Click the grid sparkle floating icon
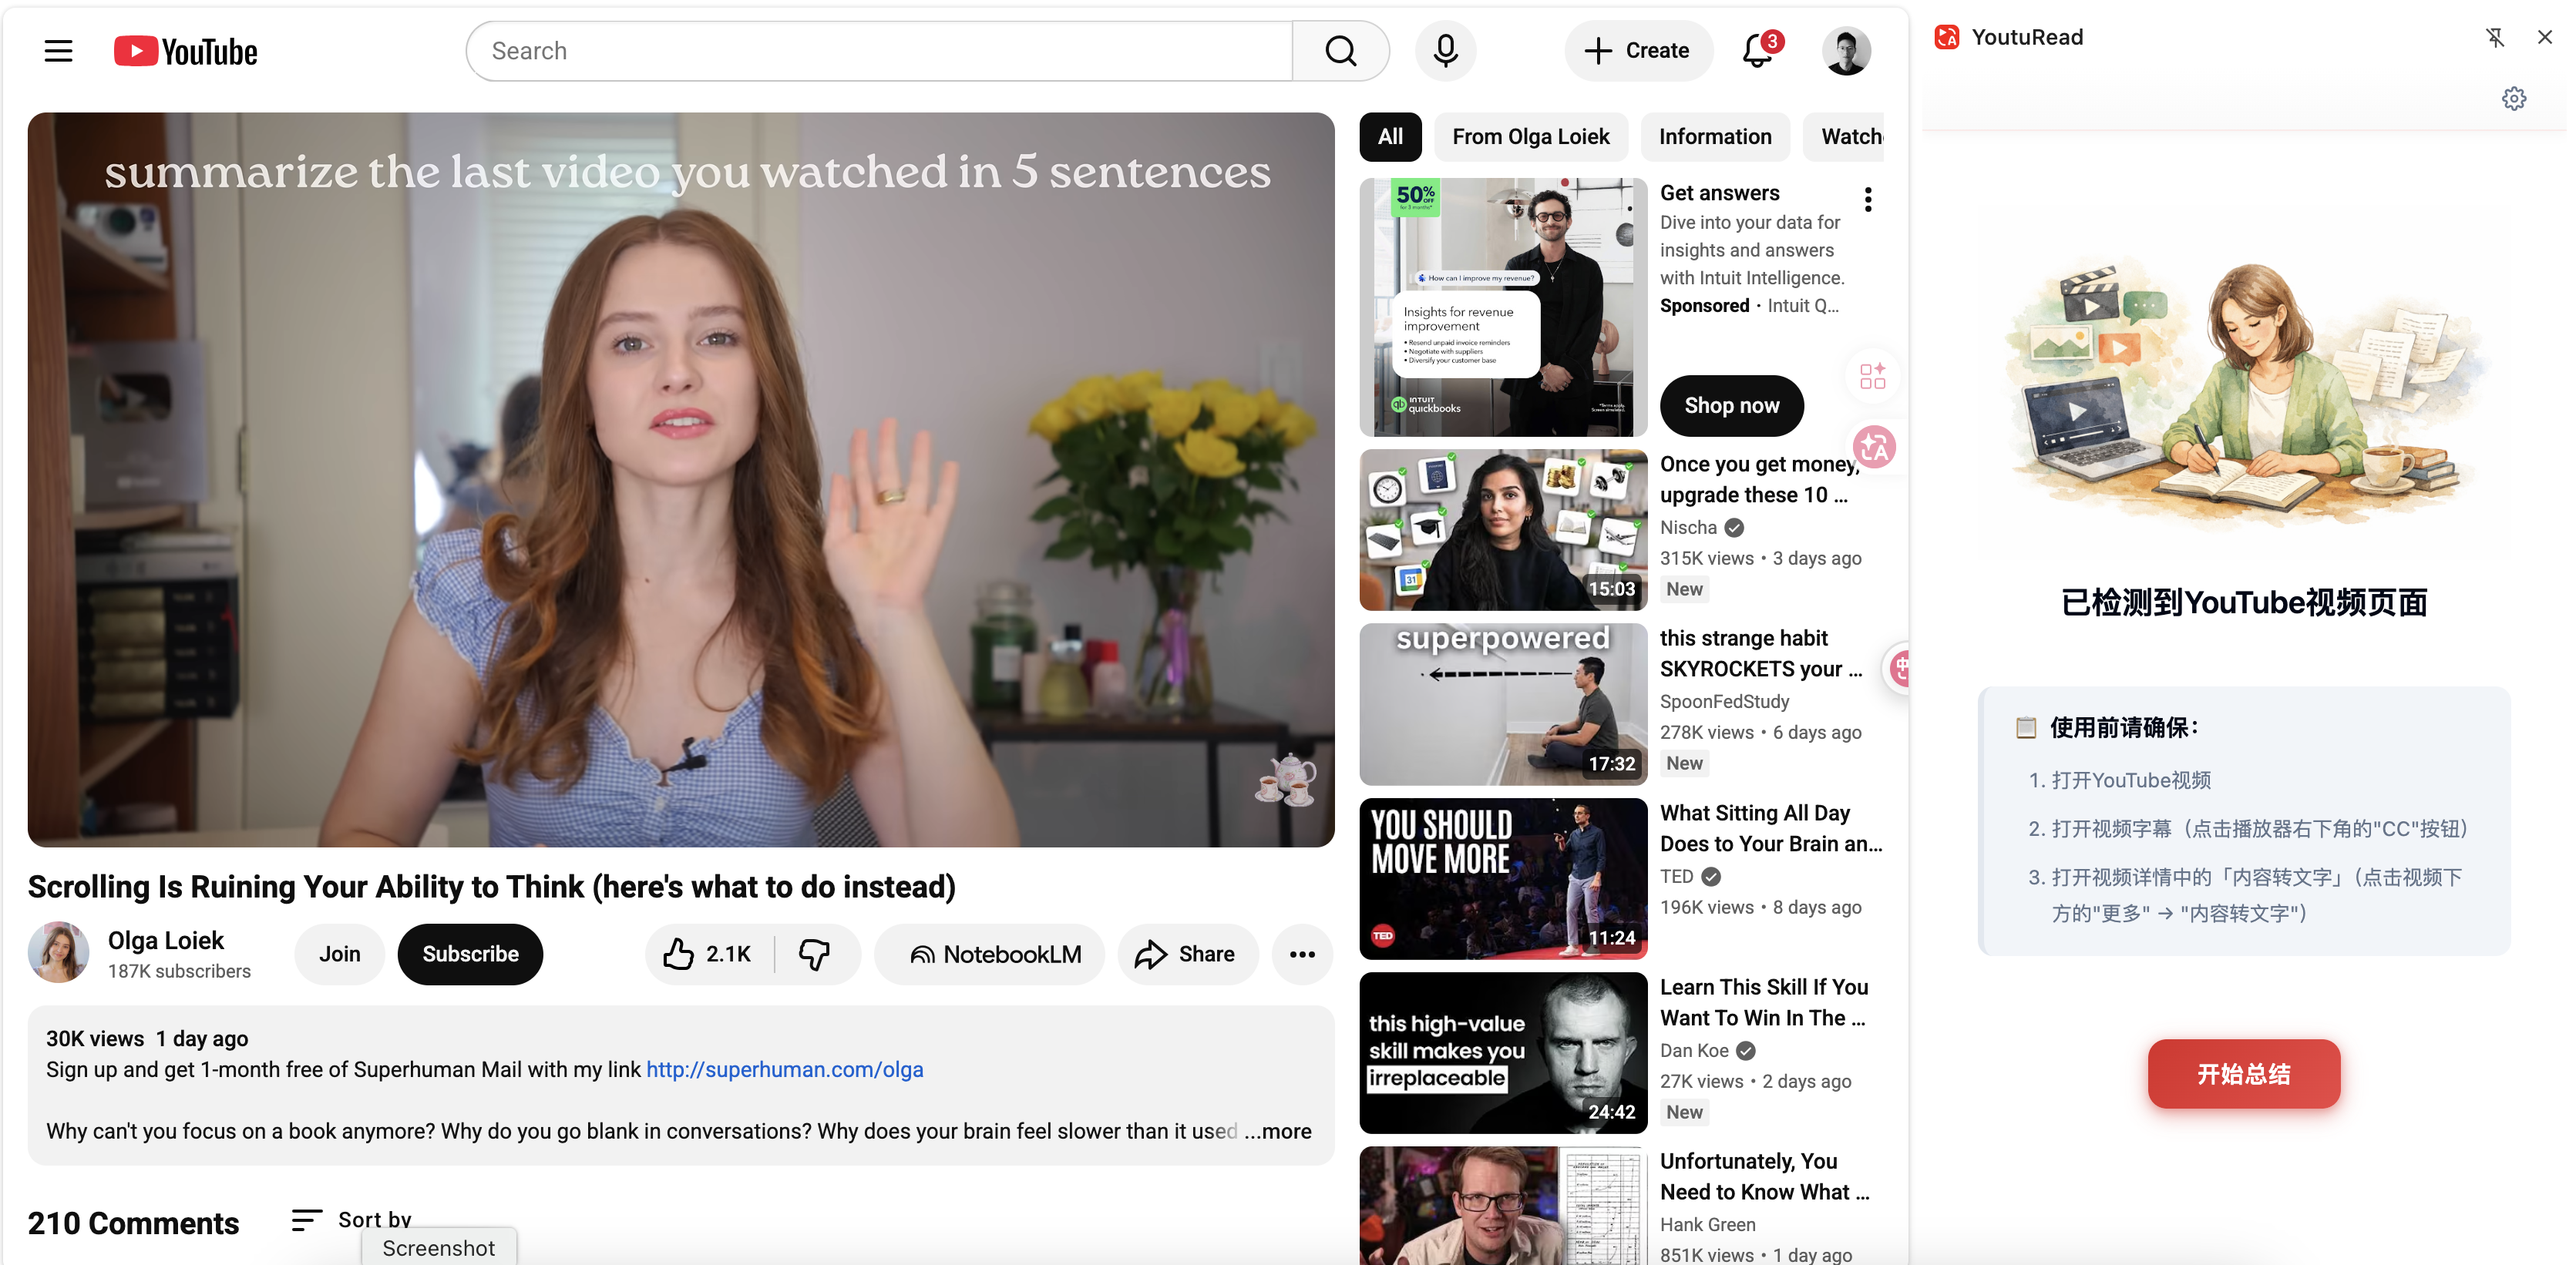The height and width of the screenshot is (1265, 2576). click(x=1873, y=376)
